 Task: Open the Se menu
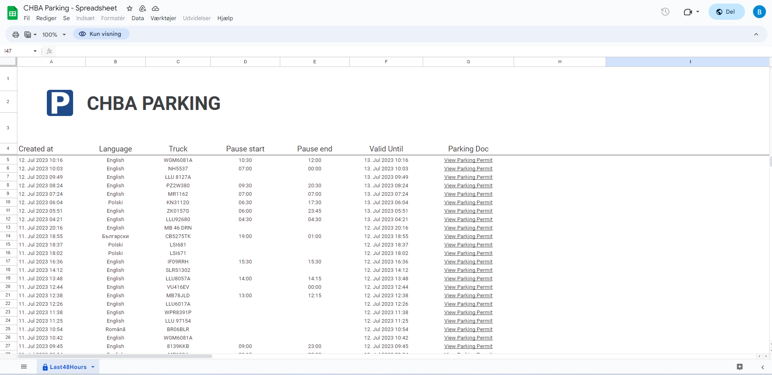66,18
